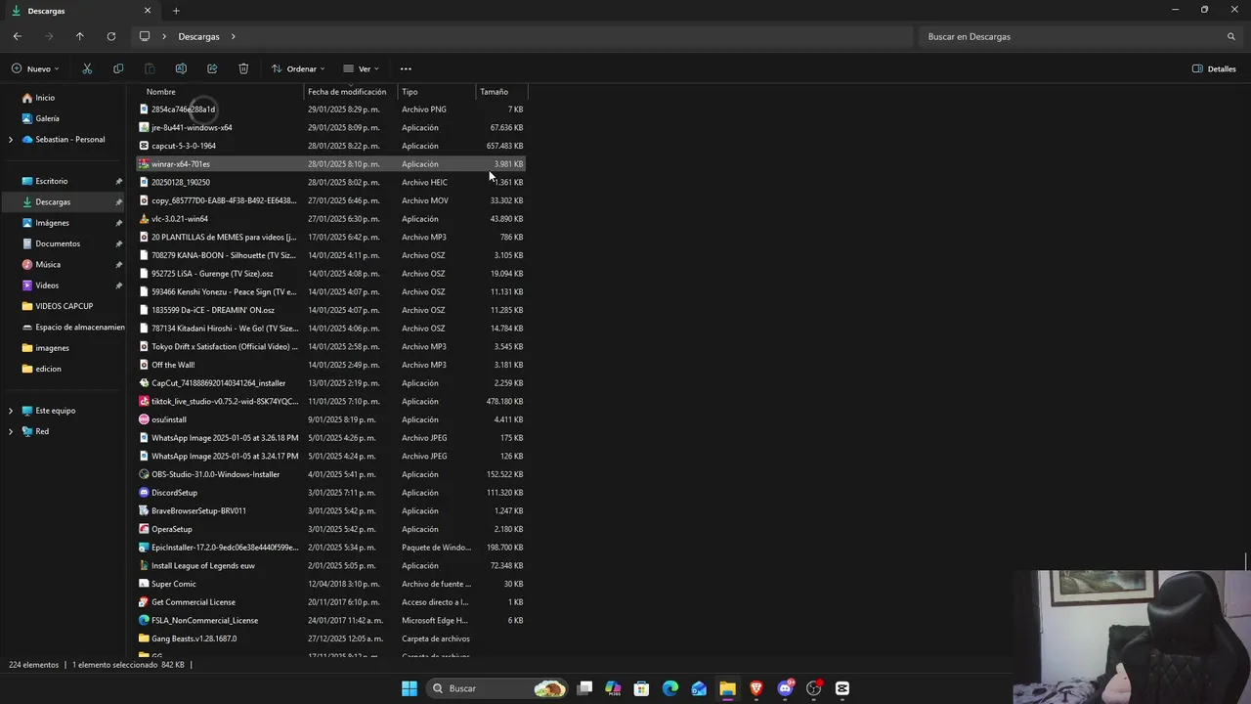Click the search magnifier icon
Viewport: 1251px width, 704px height.
tap(1231, 36)
